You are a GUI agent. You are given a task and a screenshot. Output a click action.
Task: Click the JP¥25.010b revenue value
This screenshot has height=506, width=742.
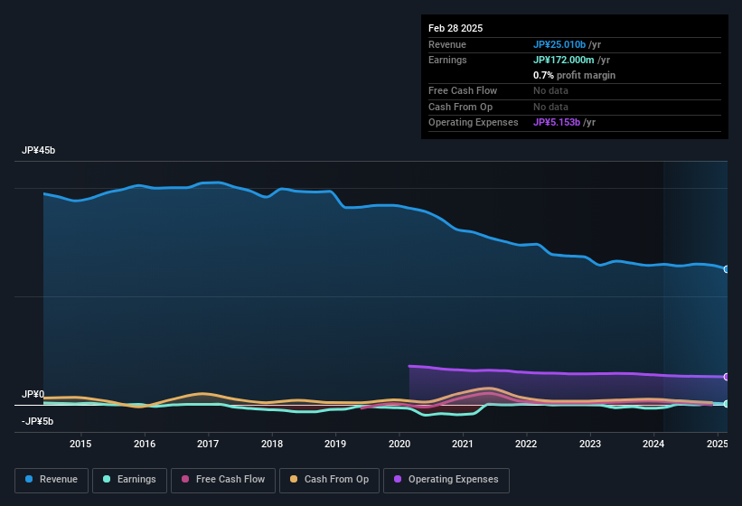(559, 44)
